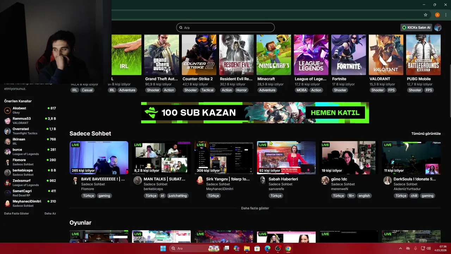Click the Windows taskbar search box

[194, 248]
